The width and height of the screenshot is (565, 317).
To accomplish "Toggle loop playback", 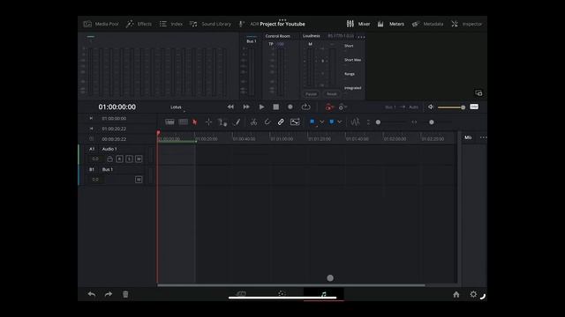I will [306, 107].
